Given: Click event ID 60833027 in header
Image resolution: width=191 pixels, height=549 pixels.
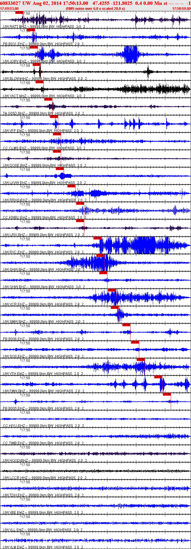Looking at the screenshot, I should click(x=10, y=3).
